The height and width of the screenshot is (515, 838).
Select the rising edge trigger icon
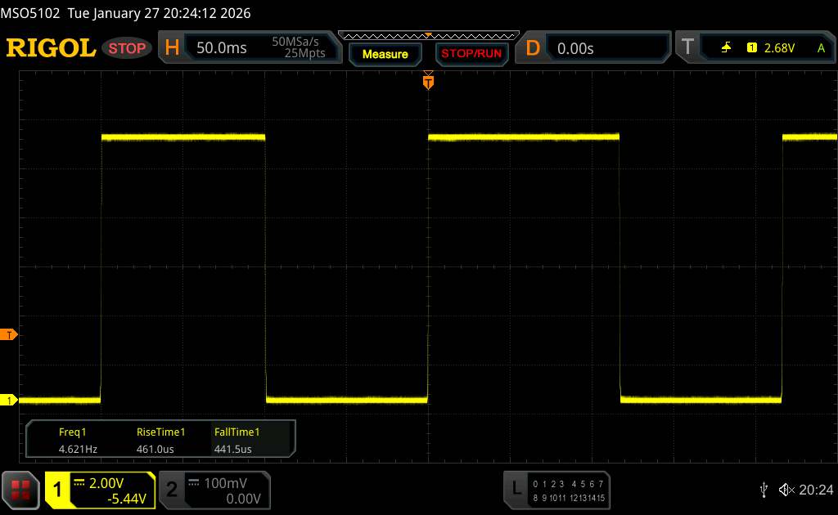[x=726, y=48]
